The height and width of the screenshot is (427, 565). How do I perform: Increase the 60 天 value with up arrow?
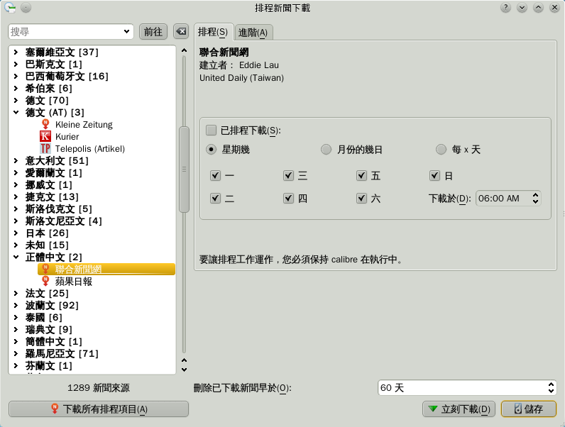[x=551, y=384]
